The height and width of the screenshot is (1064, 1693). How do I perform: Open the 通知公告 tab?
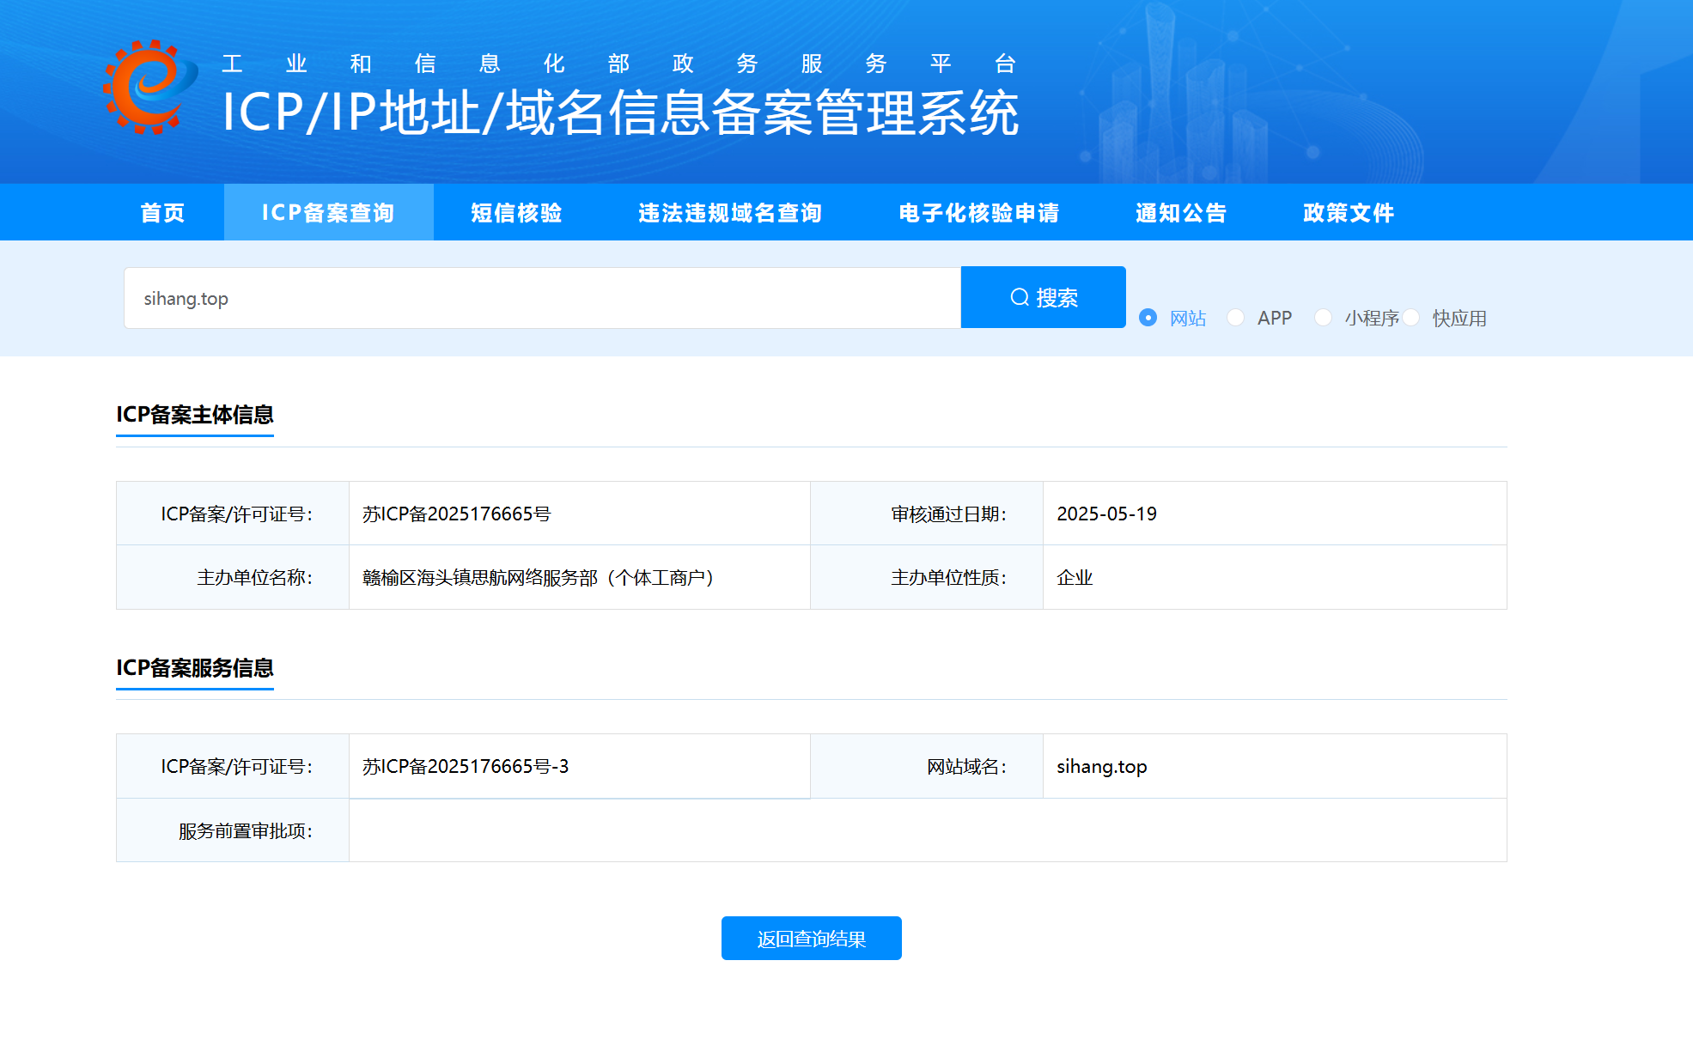(x=1181, y=212)
